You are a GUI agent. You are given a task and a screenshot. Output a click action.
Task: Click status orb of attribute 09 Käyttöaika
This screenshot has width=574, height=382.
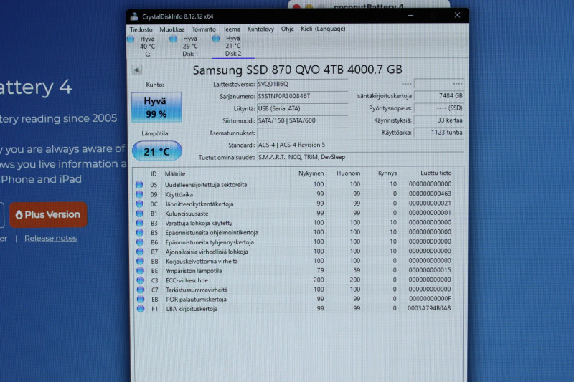tap(139, 194)
